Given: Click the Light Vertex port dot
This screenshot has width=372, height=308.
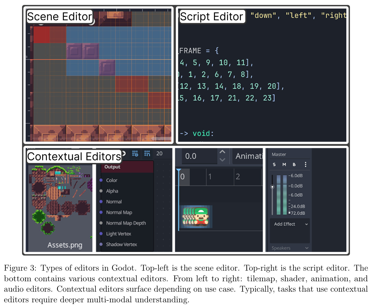Looking at the screenshot, I should click(x=101, y=233).
